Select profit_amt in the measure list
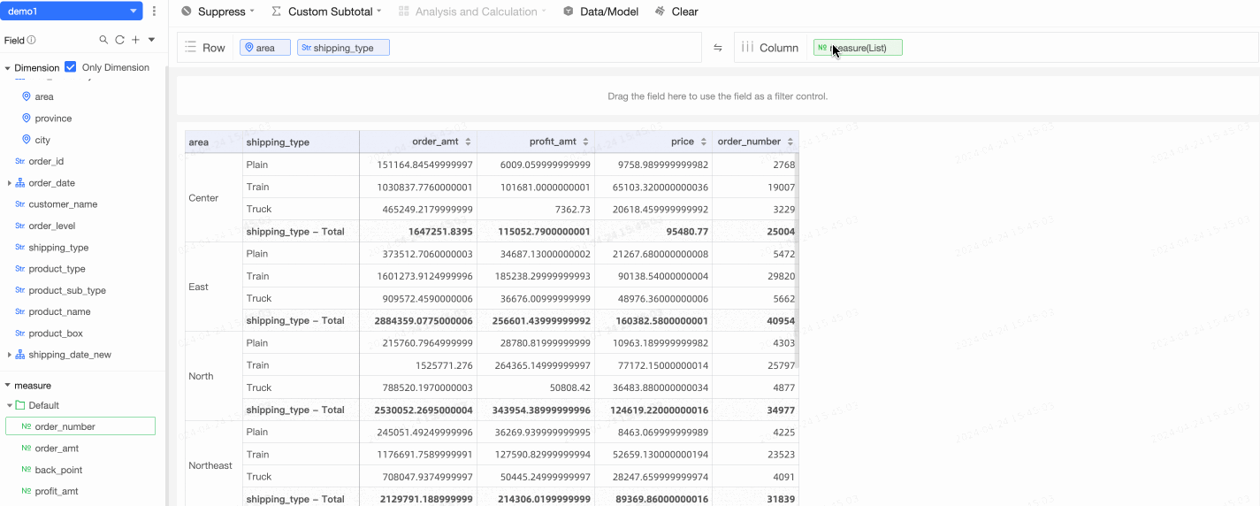 (x=57, y=491)
